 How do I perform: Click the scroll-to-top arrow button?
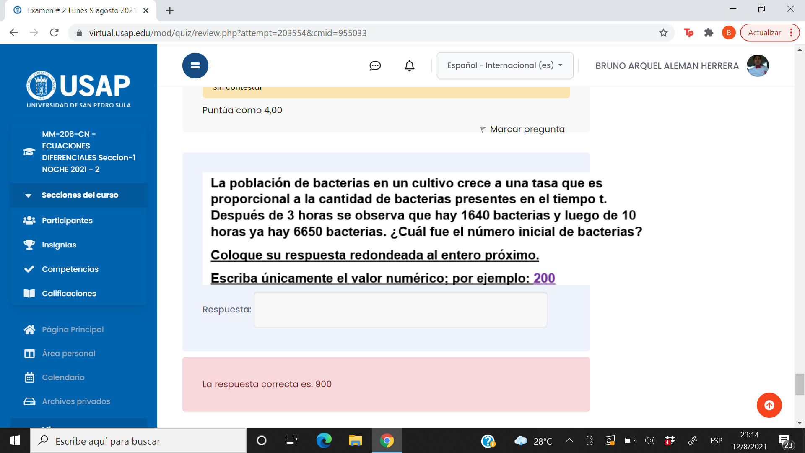(769, 405)
